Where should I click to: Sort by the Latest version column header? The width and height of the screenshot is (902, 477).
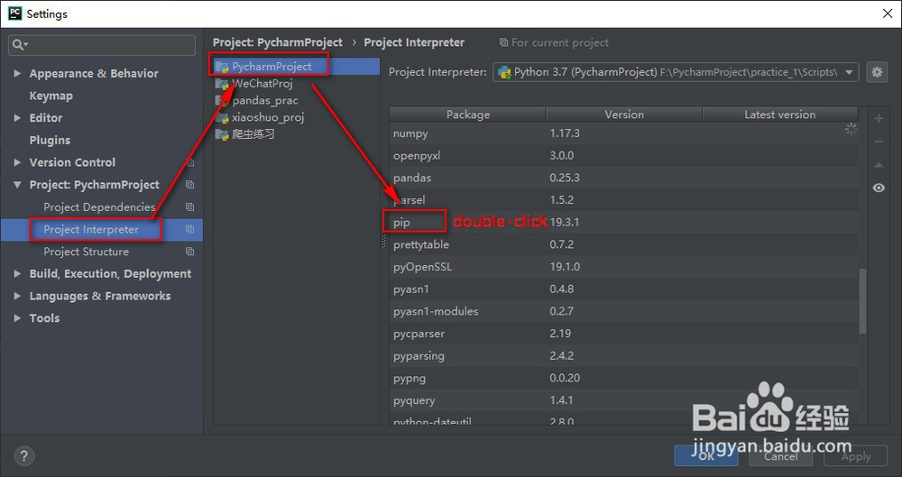point(780,115)
